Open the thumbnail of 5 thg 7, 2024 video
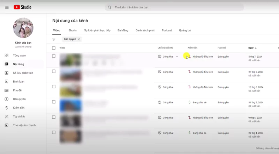This screenshot has height=154, width=279. point(71,60)
